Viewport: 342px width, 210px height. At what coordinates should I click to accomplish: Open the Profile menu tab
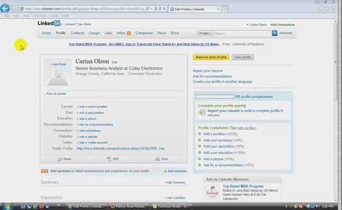(61, 33)
